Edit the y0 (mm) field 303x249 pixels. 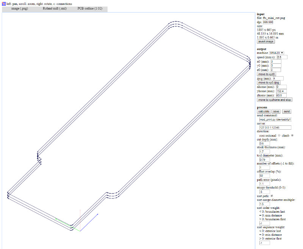point(276,66)
